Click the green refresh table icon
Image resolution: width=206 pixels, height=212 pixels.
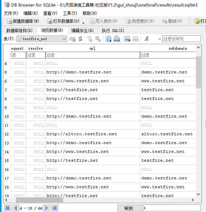click(80, 39)
